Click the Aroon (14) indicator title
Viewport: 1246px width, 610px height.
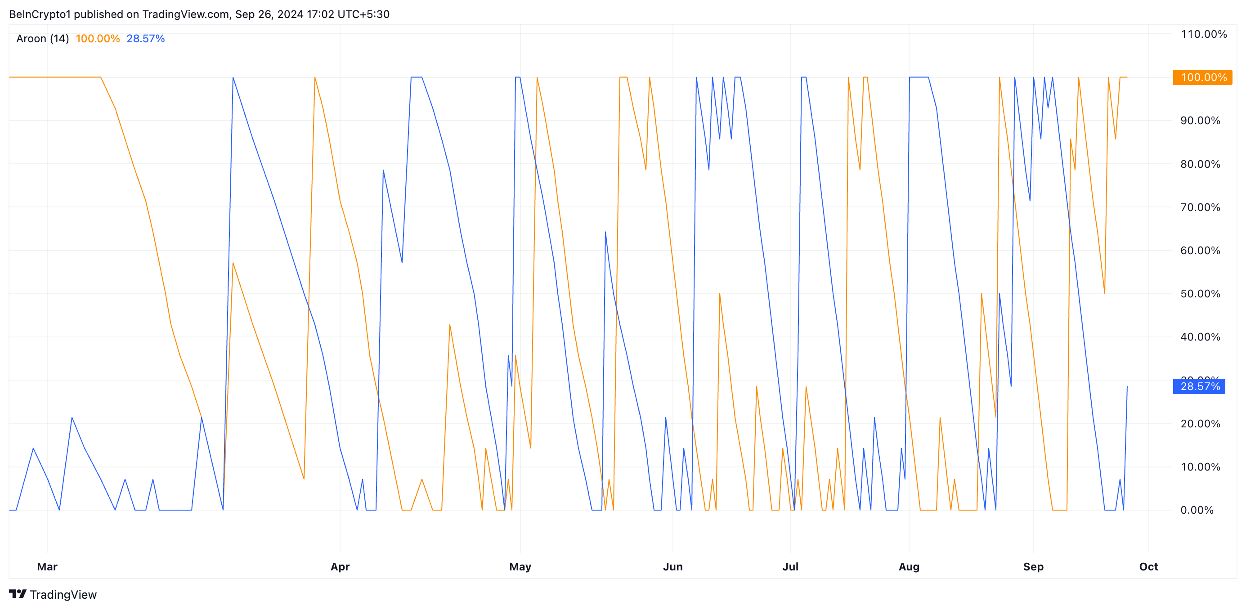click(43, 39)
